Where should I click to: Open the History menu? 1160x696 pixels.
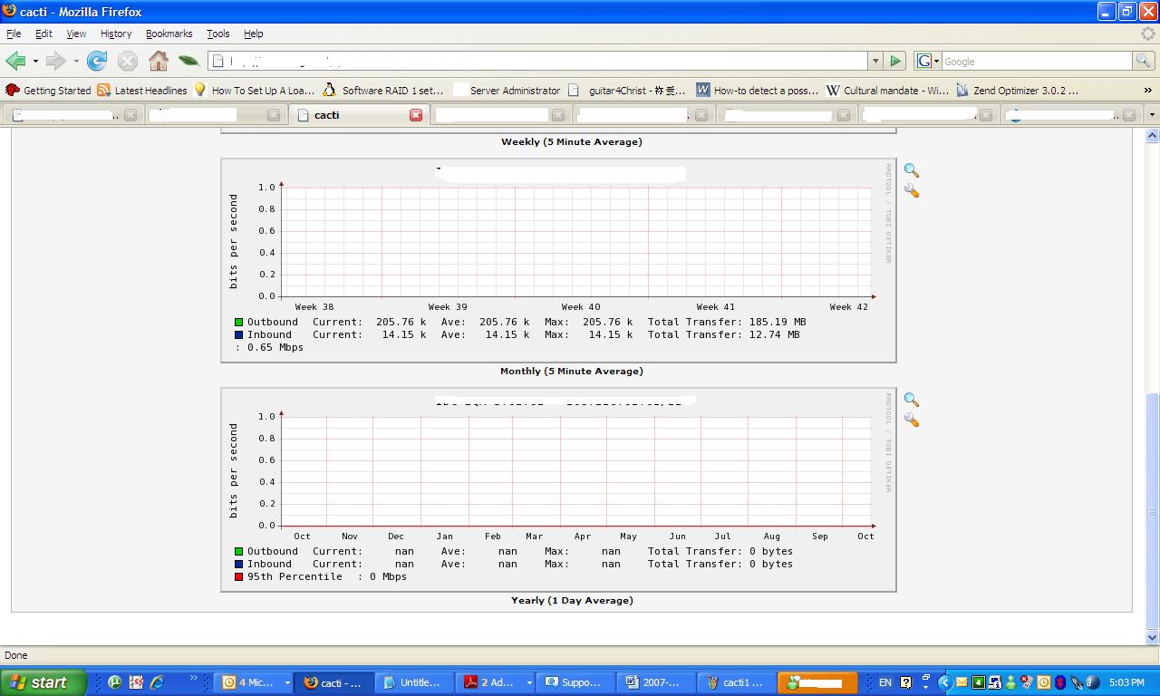(116, 34)
